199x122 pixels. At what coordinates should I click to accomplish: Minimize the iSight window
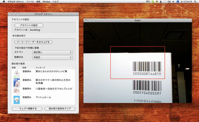[90, 20]
